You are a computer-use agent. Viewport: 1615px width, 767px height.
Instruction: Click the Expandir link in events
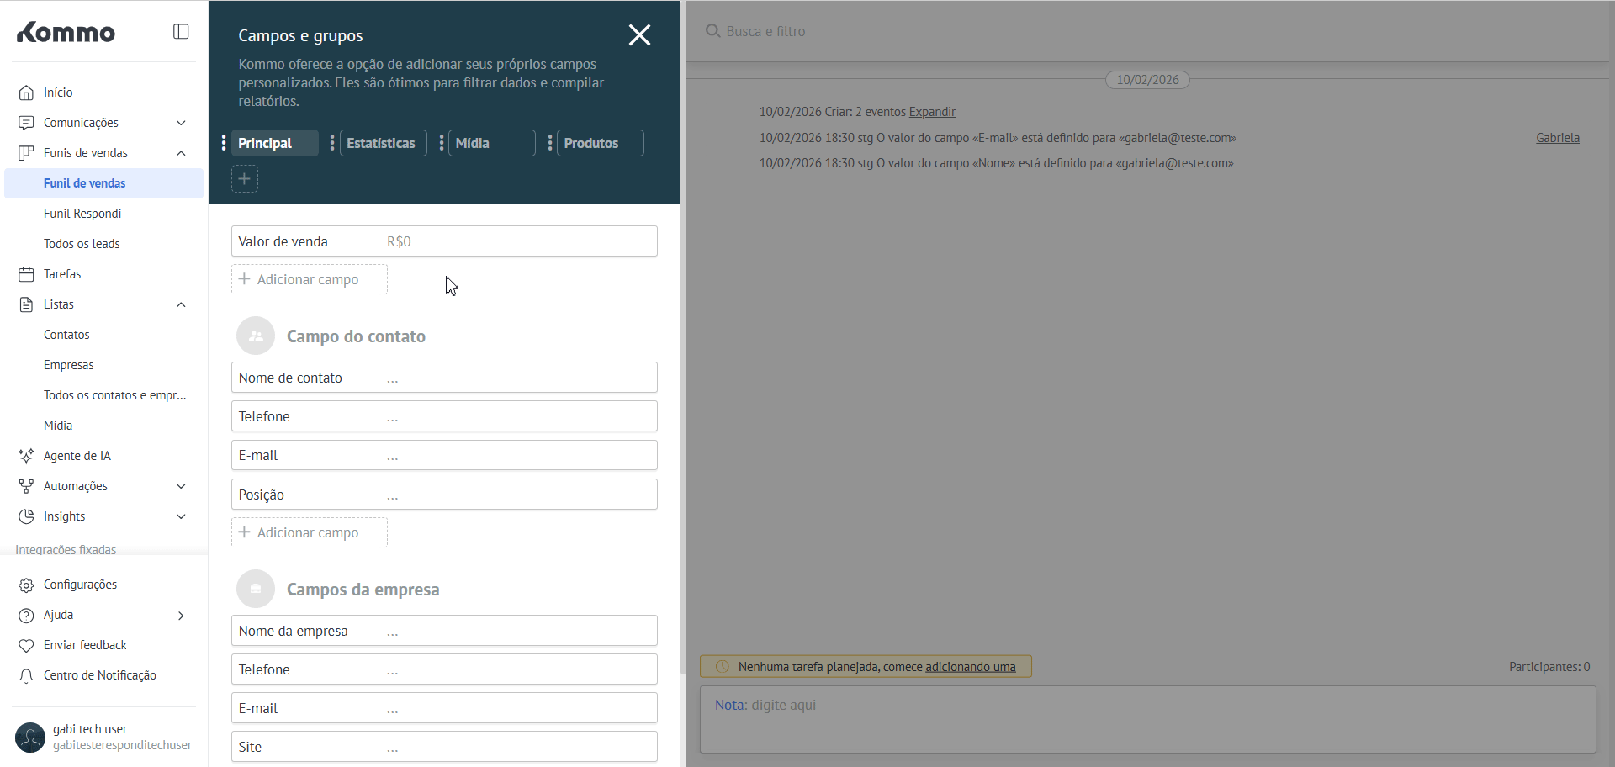point(932,112)
